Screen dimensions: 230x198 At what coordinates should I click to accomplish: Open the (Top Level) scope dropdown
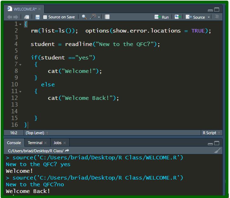point(37,133)
